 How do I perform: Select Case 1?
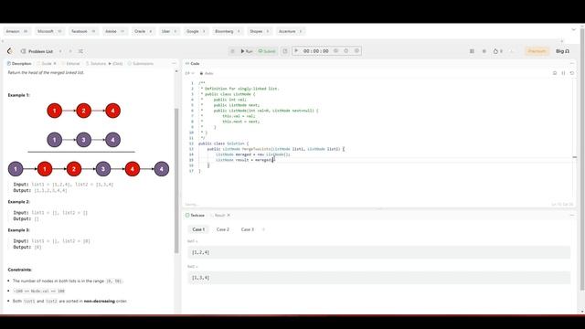pyautogui.click(x=198, y=229)
